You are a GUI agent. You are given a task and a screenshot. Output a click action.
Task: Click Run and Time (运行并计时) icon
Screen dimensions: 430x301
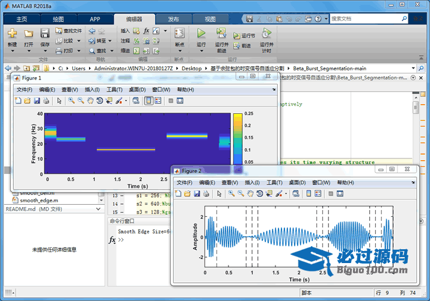point(266,34)
